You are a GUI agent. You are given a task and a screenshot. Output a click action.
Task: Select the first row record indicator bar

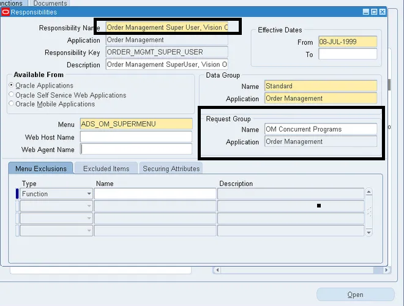(x=17, y=193)
